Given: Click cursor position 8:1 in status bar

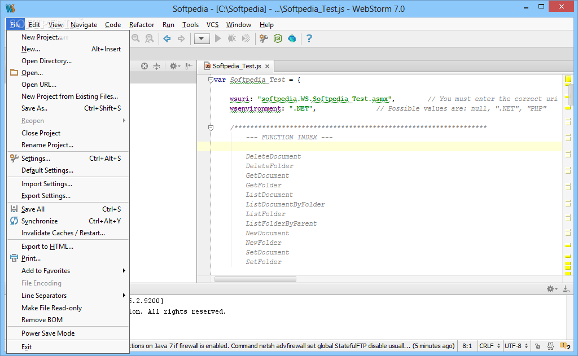Looking at the screenshot, I should pos(467,346).
